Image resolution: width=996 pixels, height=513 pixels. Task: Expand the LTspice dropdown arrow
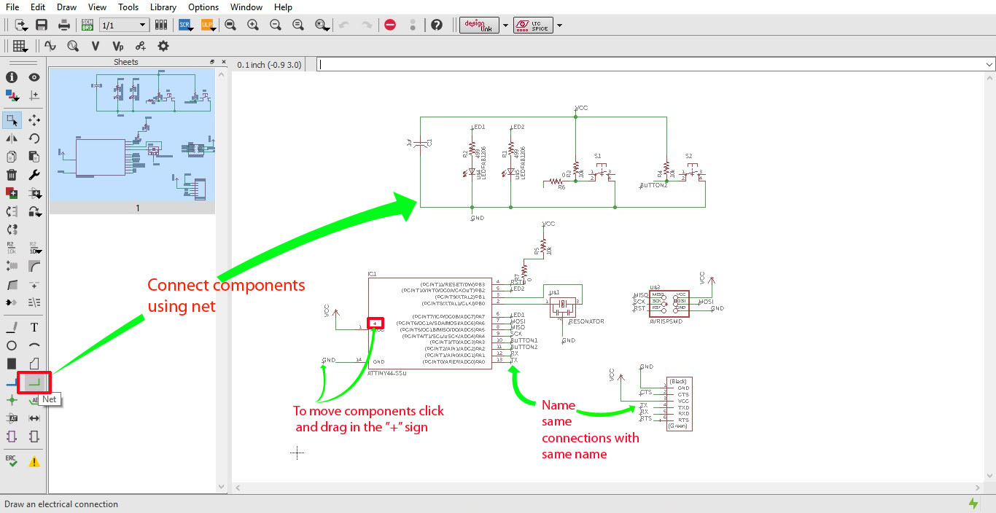pos(559,26)
